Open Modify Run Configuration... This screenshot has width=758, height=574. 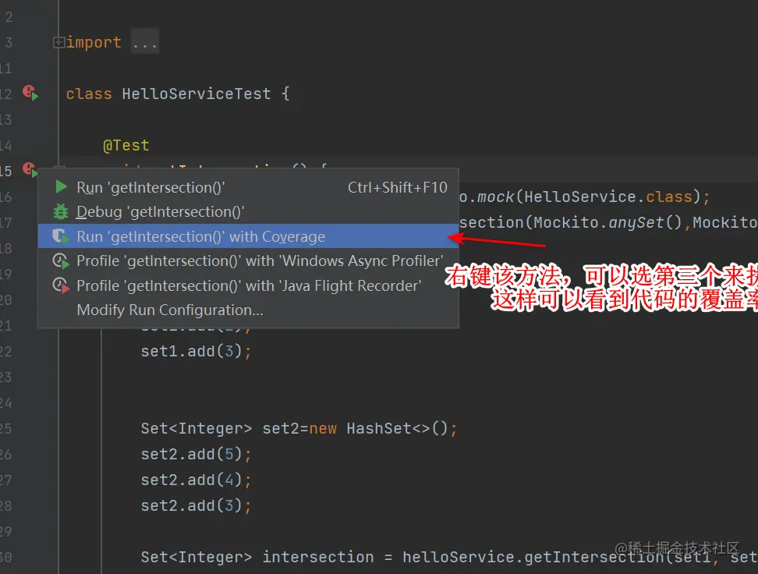[x=248, y=310]
